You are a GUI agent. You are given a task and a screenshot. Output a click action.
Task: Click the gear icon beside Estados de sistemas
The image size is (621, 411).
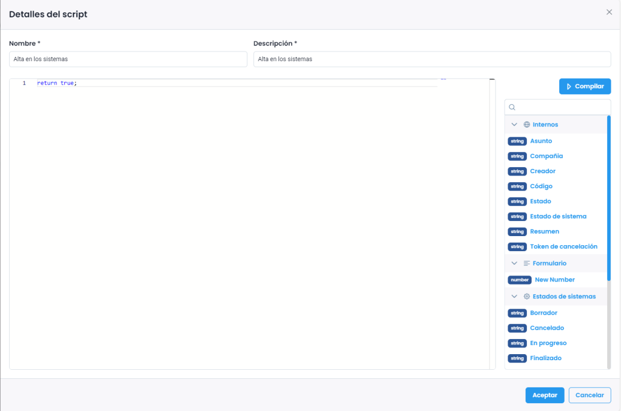(x=526, y=297)
